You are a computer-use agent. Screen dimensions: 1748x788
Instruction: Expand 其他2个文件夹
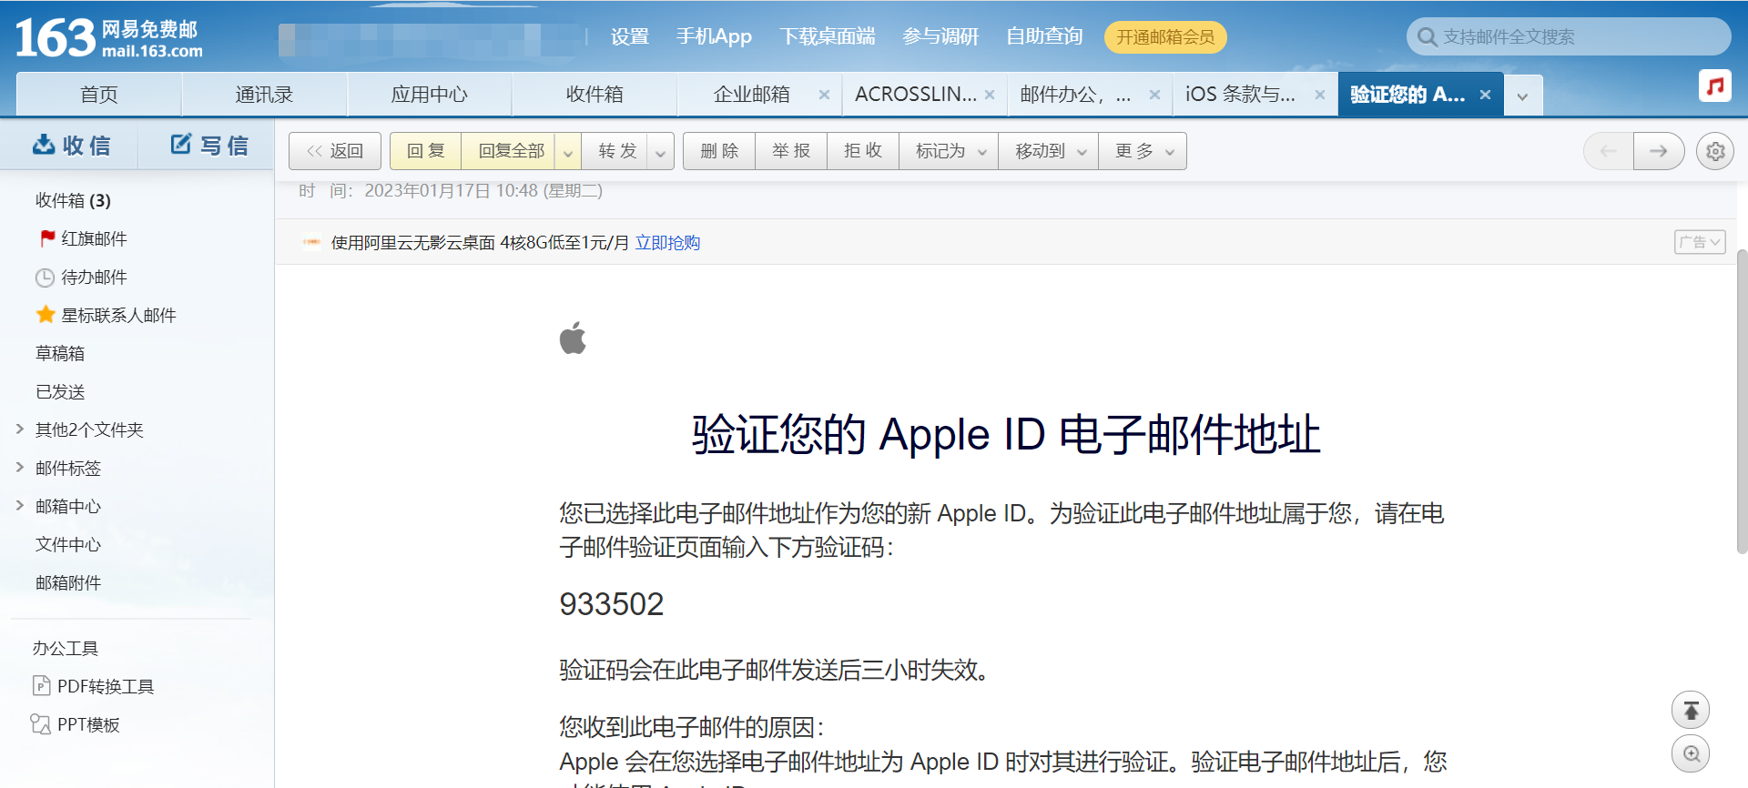pos(20,429)
